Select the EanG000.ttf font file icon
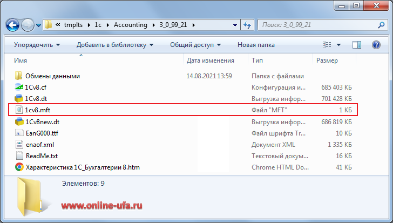 click(x=19, y=133)
